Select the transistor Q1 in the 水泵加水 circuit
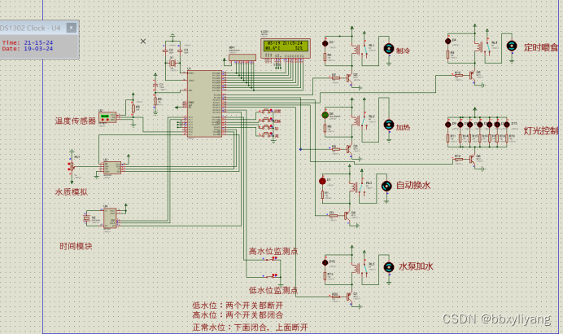 tap(350, 297)
